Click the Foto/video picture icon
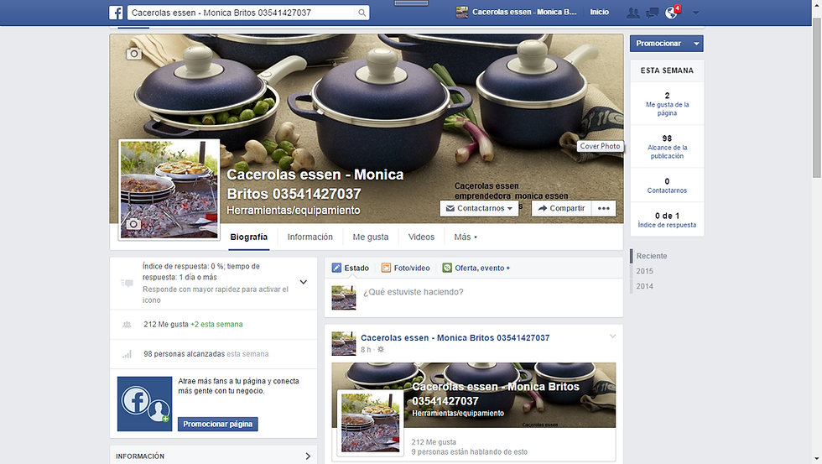 (386, 268)
